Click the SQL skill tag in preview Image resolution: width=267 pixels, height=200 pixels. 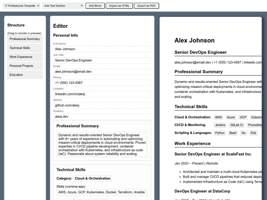[253, 133]
